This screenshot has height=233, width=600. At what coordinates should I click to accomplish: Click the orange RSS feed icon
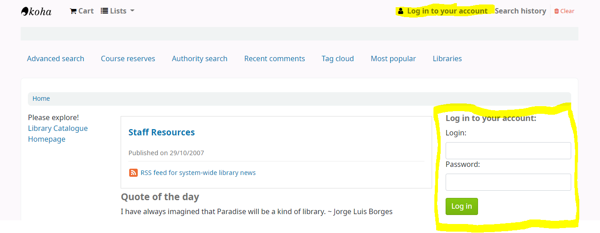[133, 173]
